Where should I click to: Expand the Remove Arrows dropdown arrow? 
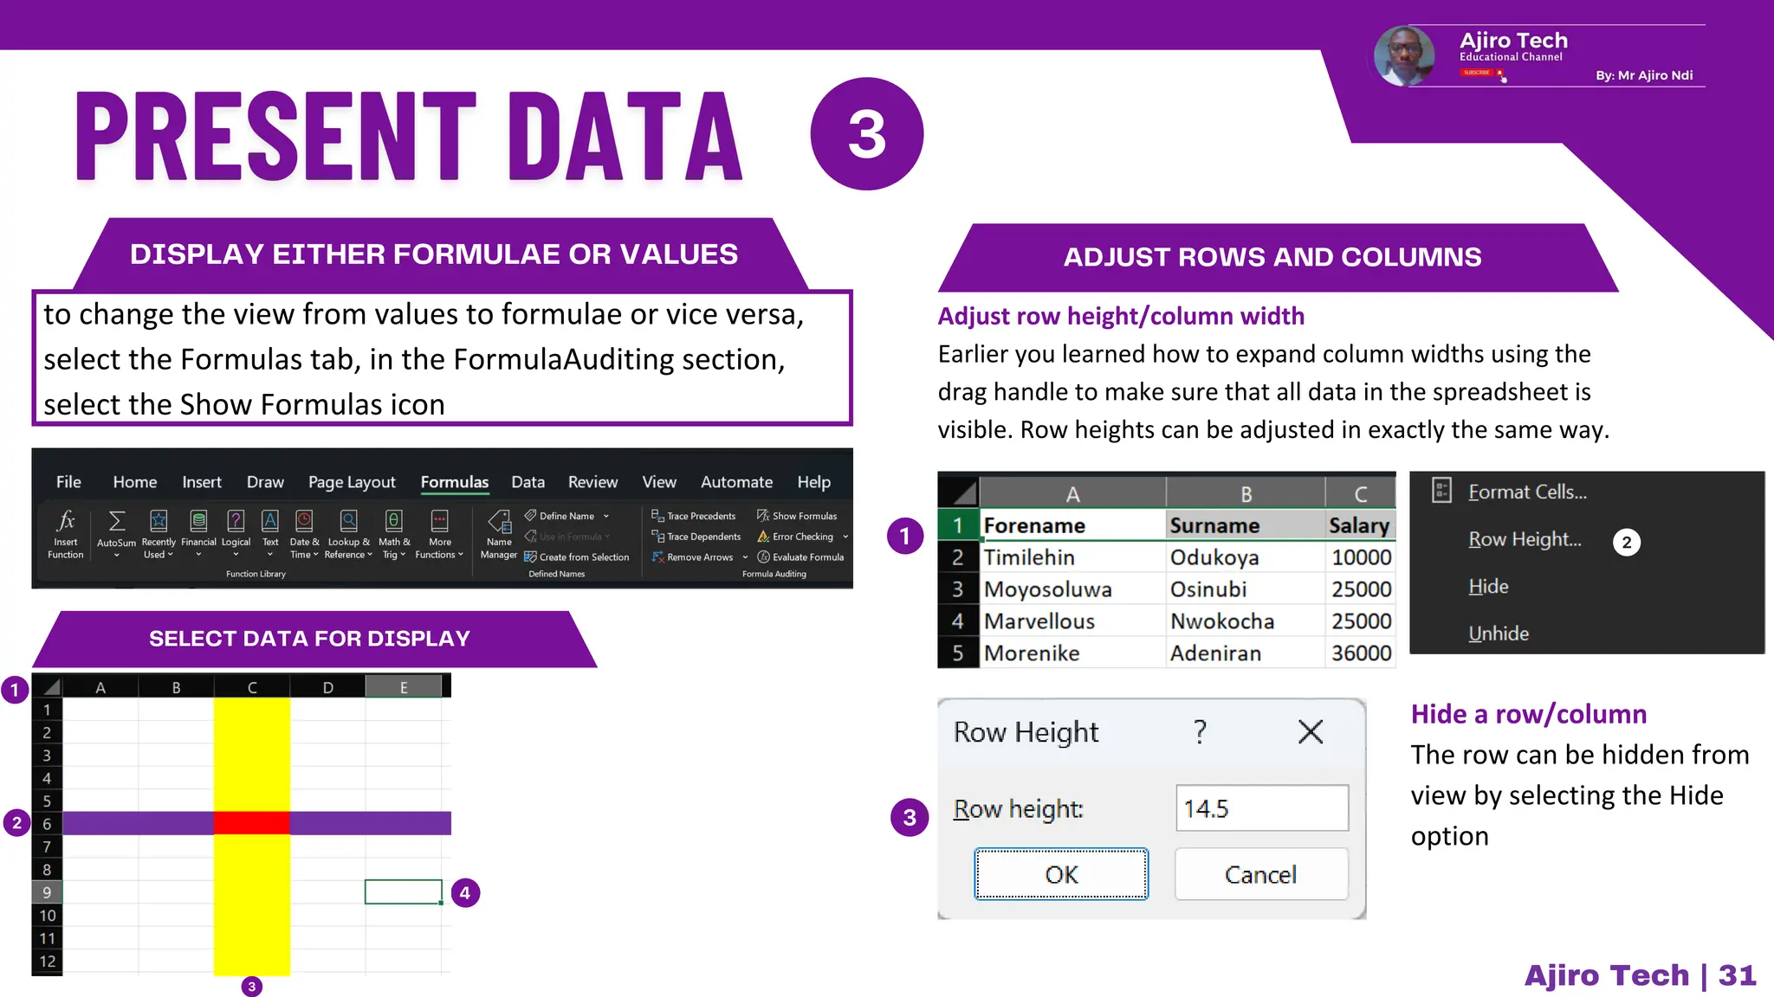(x=745, y=557)
